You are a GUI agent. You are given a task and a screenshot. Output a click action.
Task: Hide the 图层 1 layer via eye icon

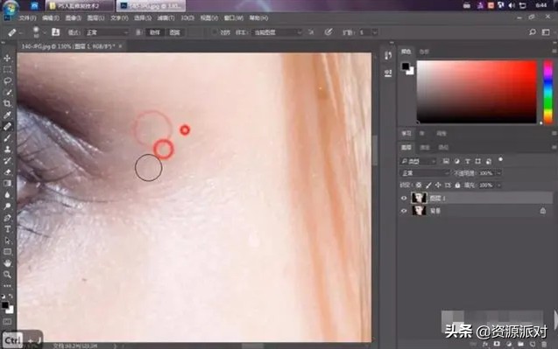[404, 199]
